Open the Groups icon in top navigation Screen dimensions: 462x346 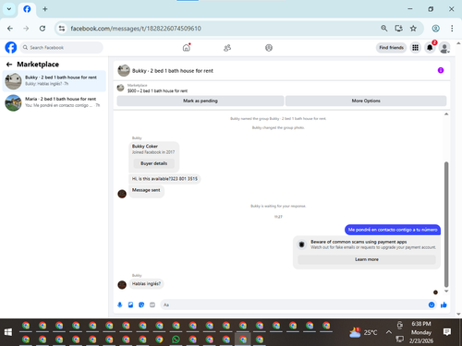(x=269, y=48)
